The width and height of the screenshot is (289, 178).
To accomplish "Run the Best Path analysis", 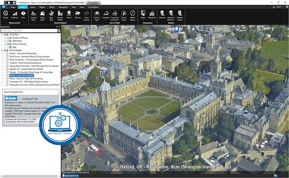I will [x=51, y=16].
